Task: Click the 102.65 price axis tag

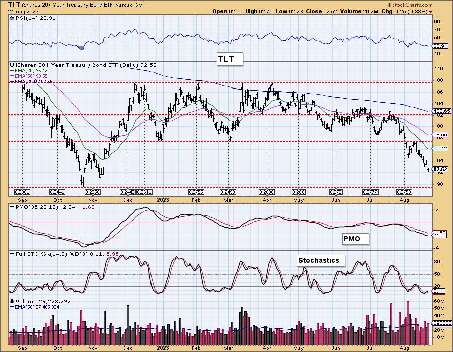Action: [442, 111]
